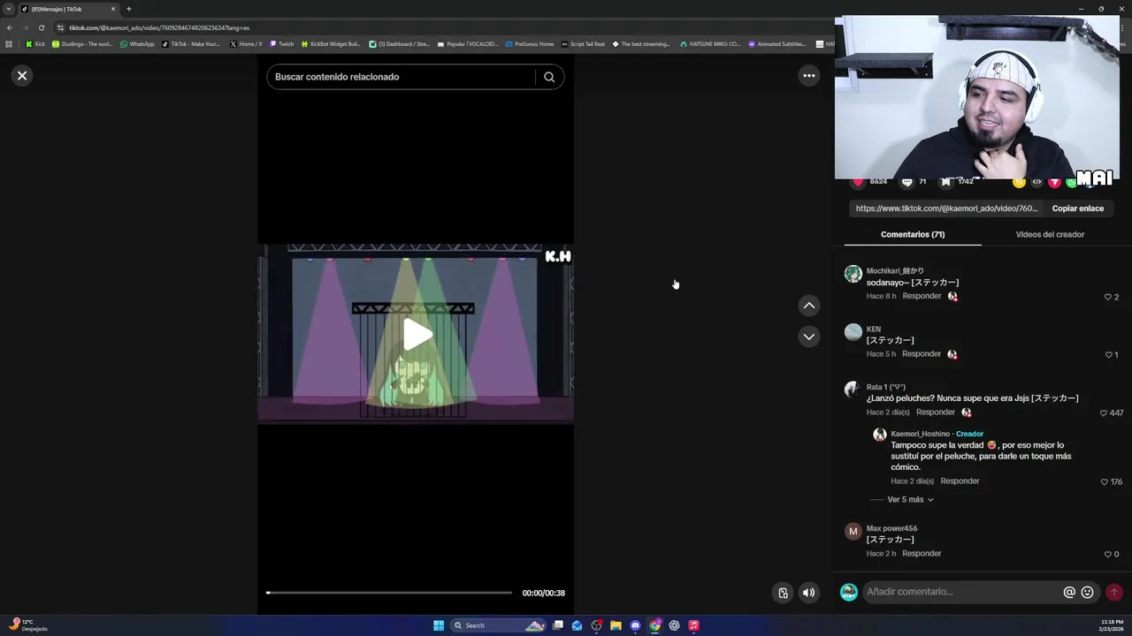Share via the red send icon

[x=1054, y=182]
